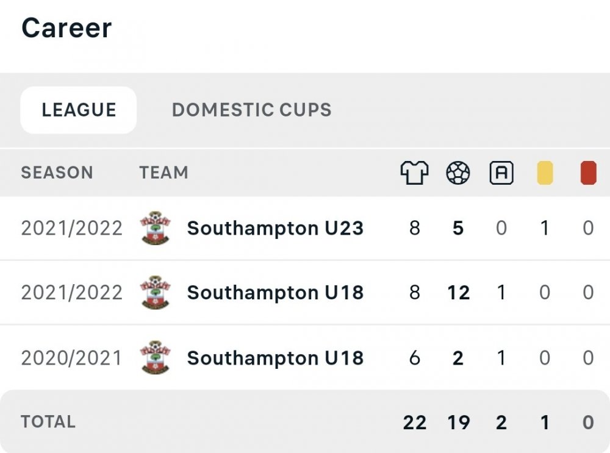Click the total appearances value 22
This screenshot has width=610, height=453.
415,422
